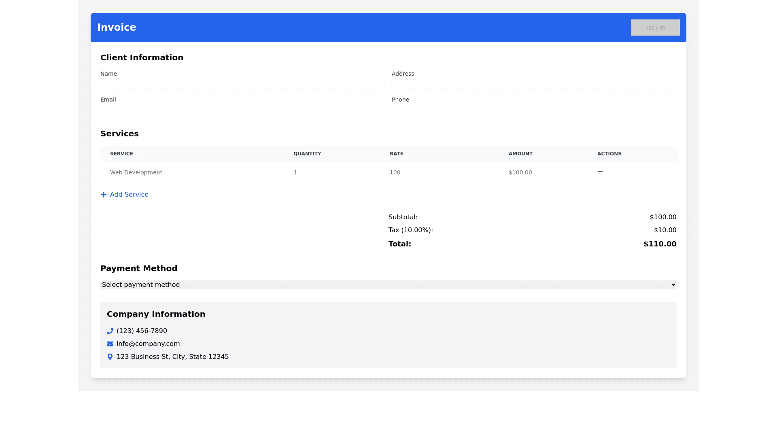
Task: Click the info@company.com email text
Action: (148, 344)
